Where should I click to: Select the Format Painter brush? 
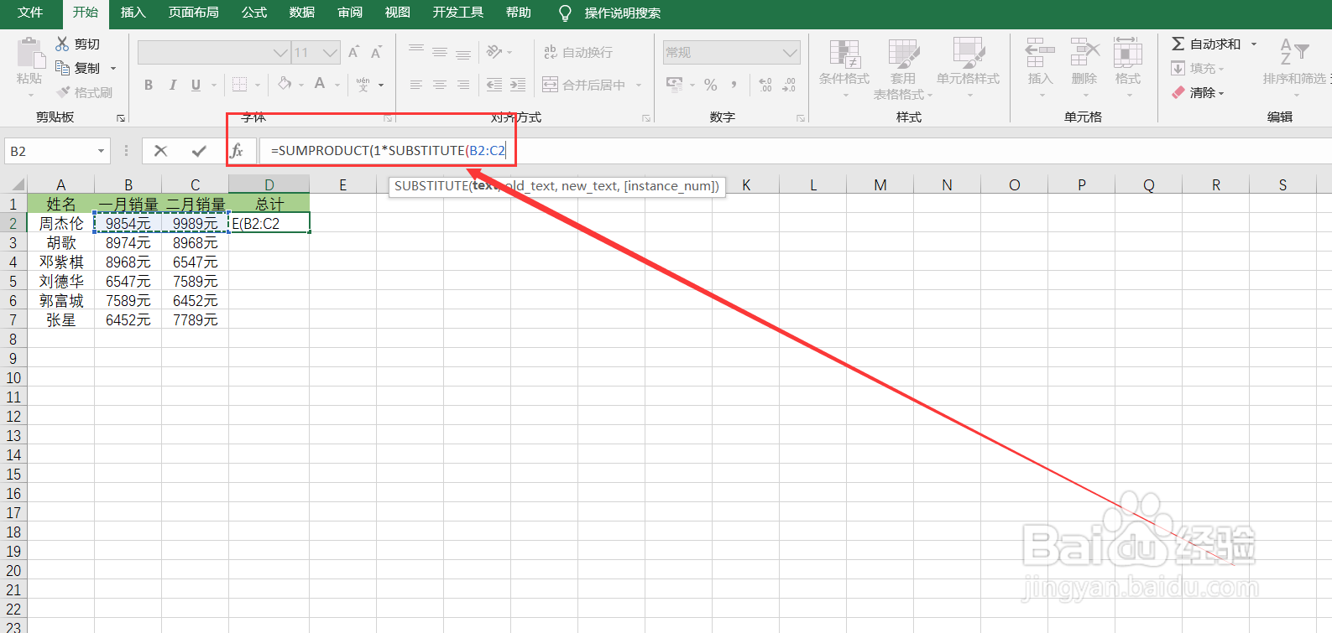63,92
